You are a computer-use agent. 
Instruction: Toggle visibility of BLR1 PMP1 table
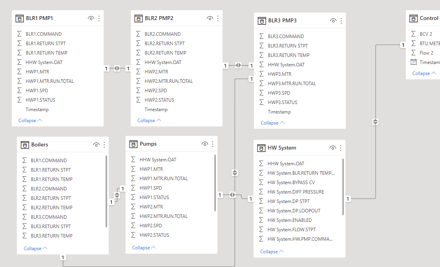point(91,18)
